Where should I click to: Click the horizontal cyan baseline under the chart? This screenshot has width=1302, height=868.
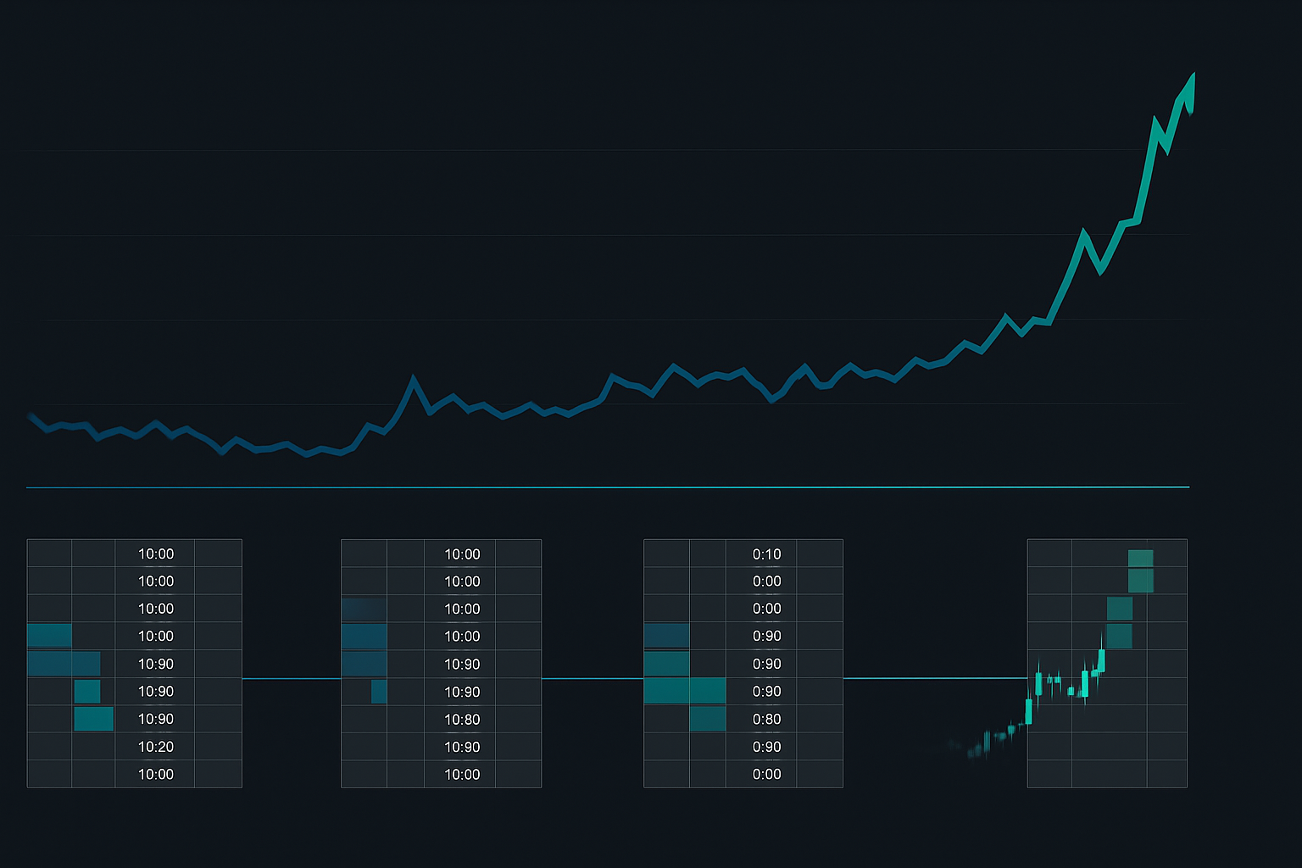pos(607,487)
